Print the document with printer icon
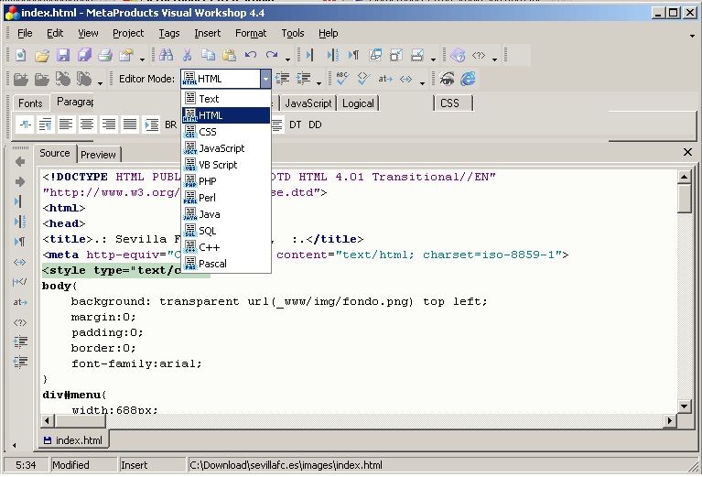 pos(104,55)
